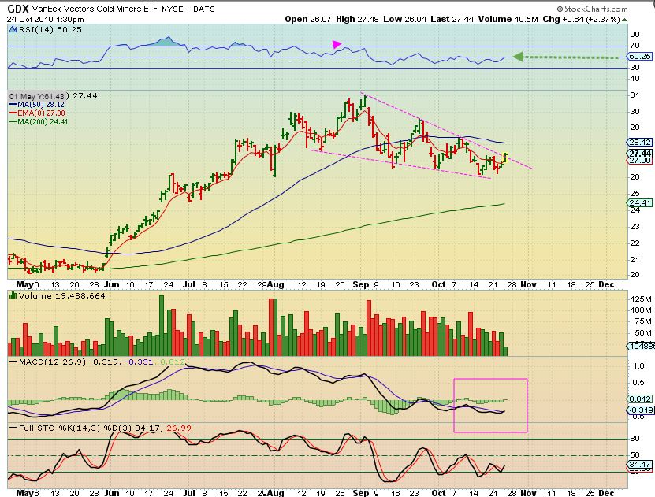Click the 26 price level on main axis
655x497 pixels.
point(635,177)
